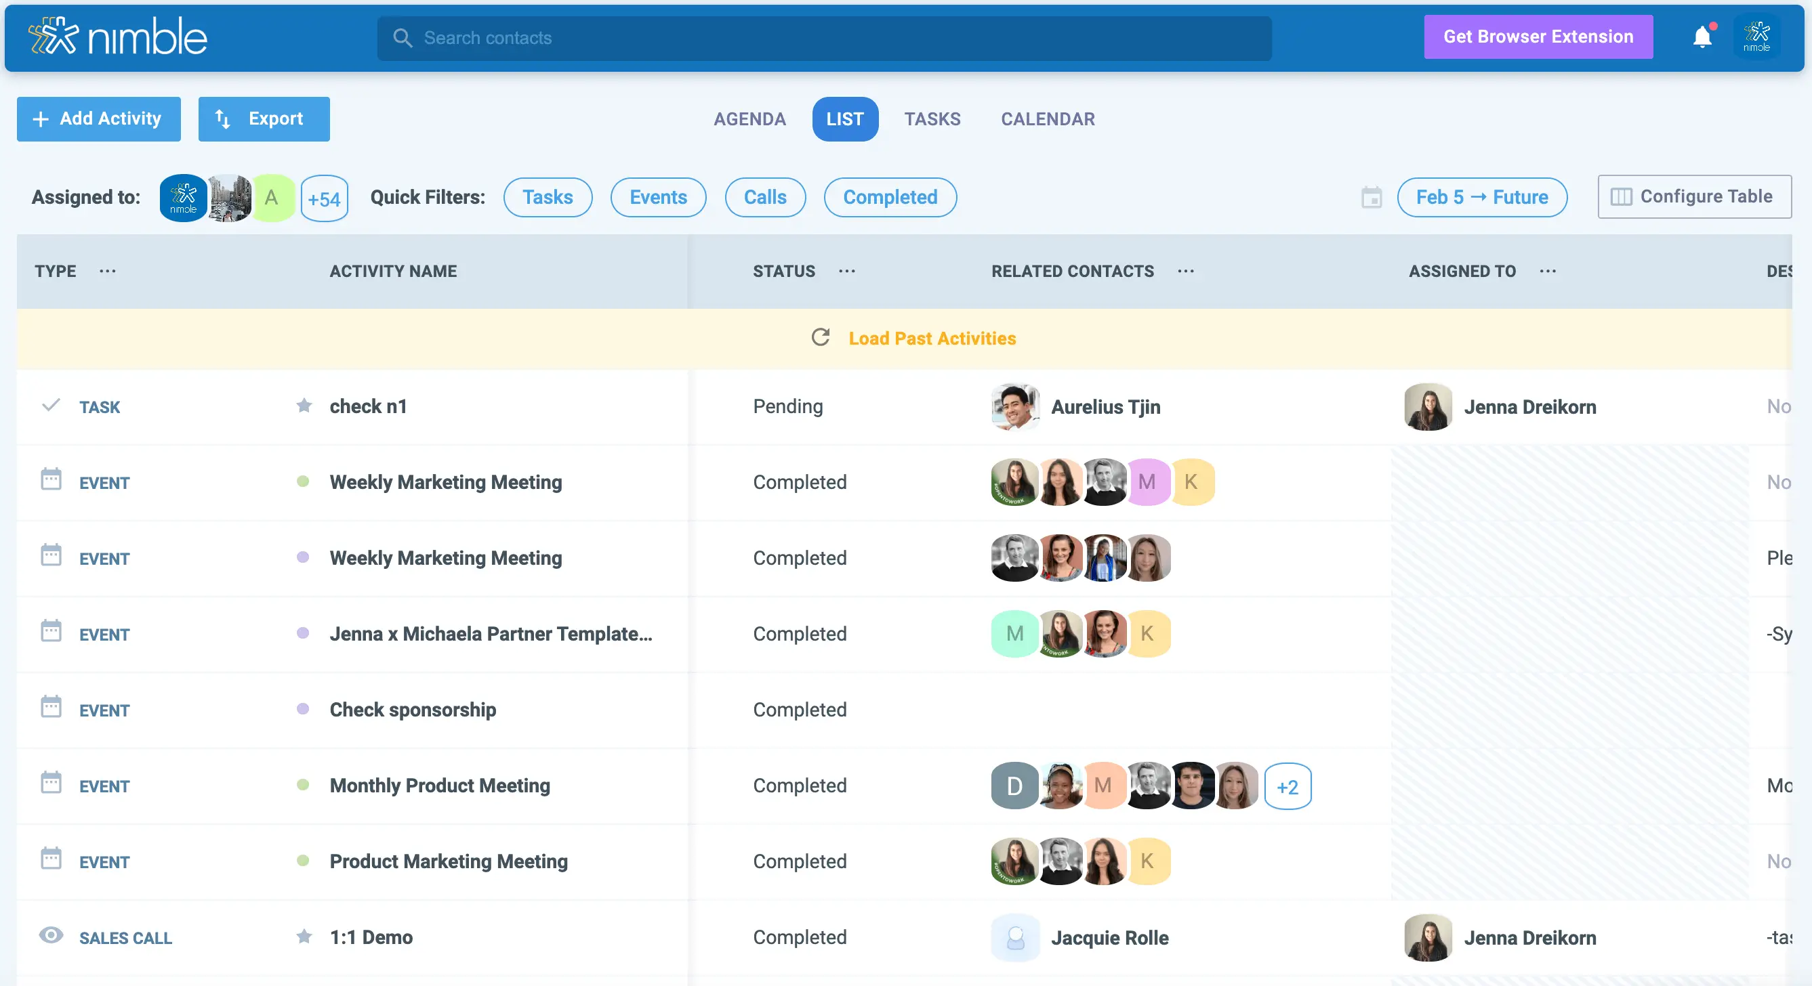The image size is (1812, 986).
Task: Open table settings via the Configure Table icon
Action: [x=1623, y=197]
